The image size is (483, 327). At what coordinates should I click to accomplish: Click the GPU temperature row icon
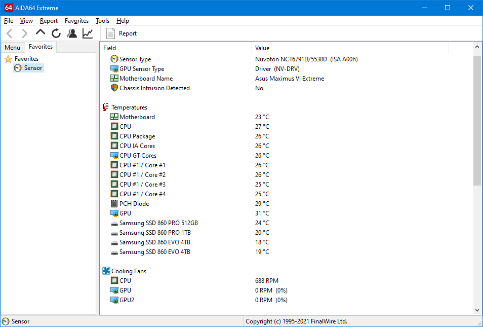[114, 213]
